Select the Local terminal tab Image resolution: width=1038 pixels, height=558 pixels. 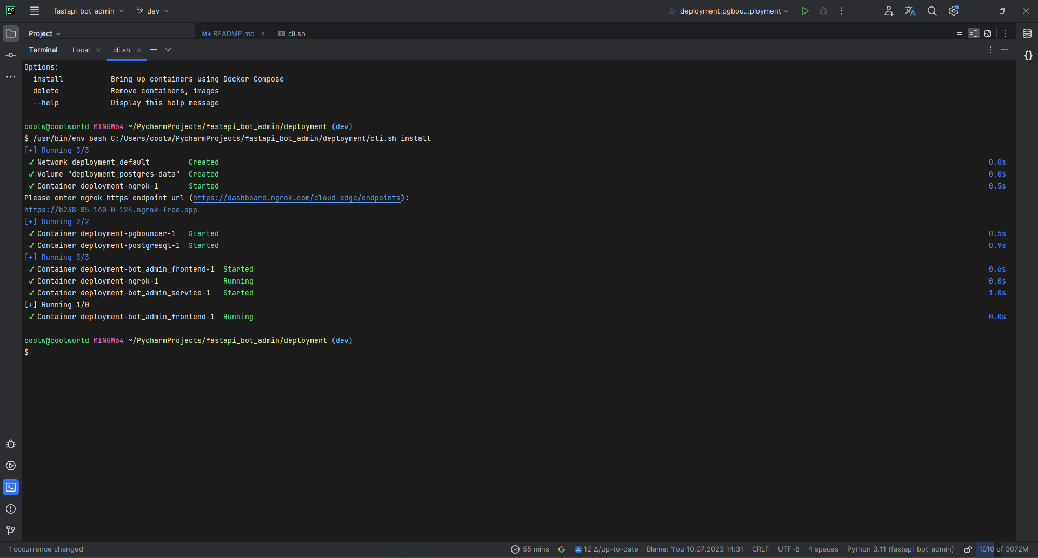(x=81, y=50)
